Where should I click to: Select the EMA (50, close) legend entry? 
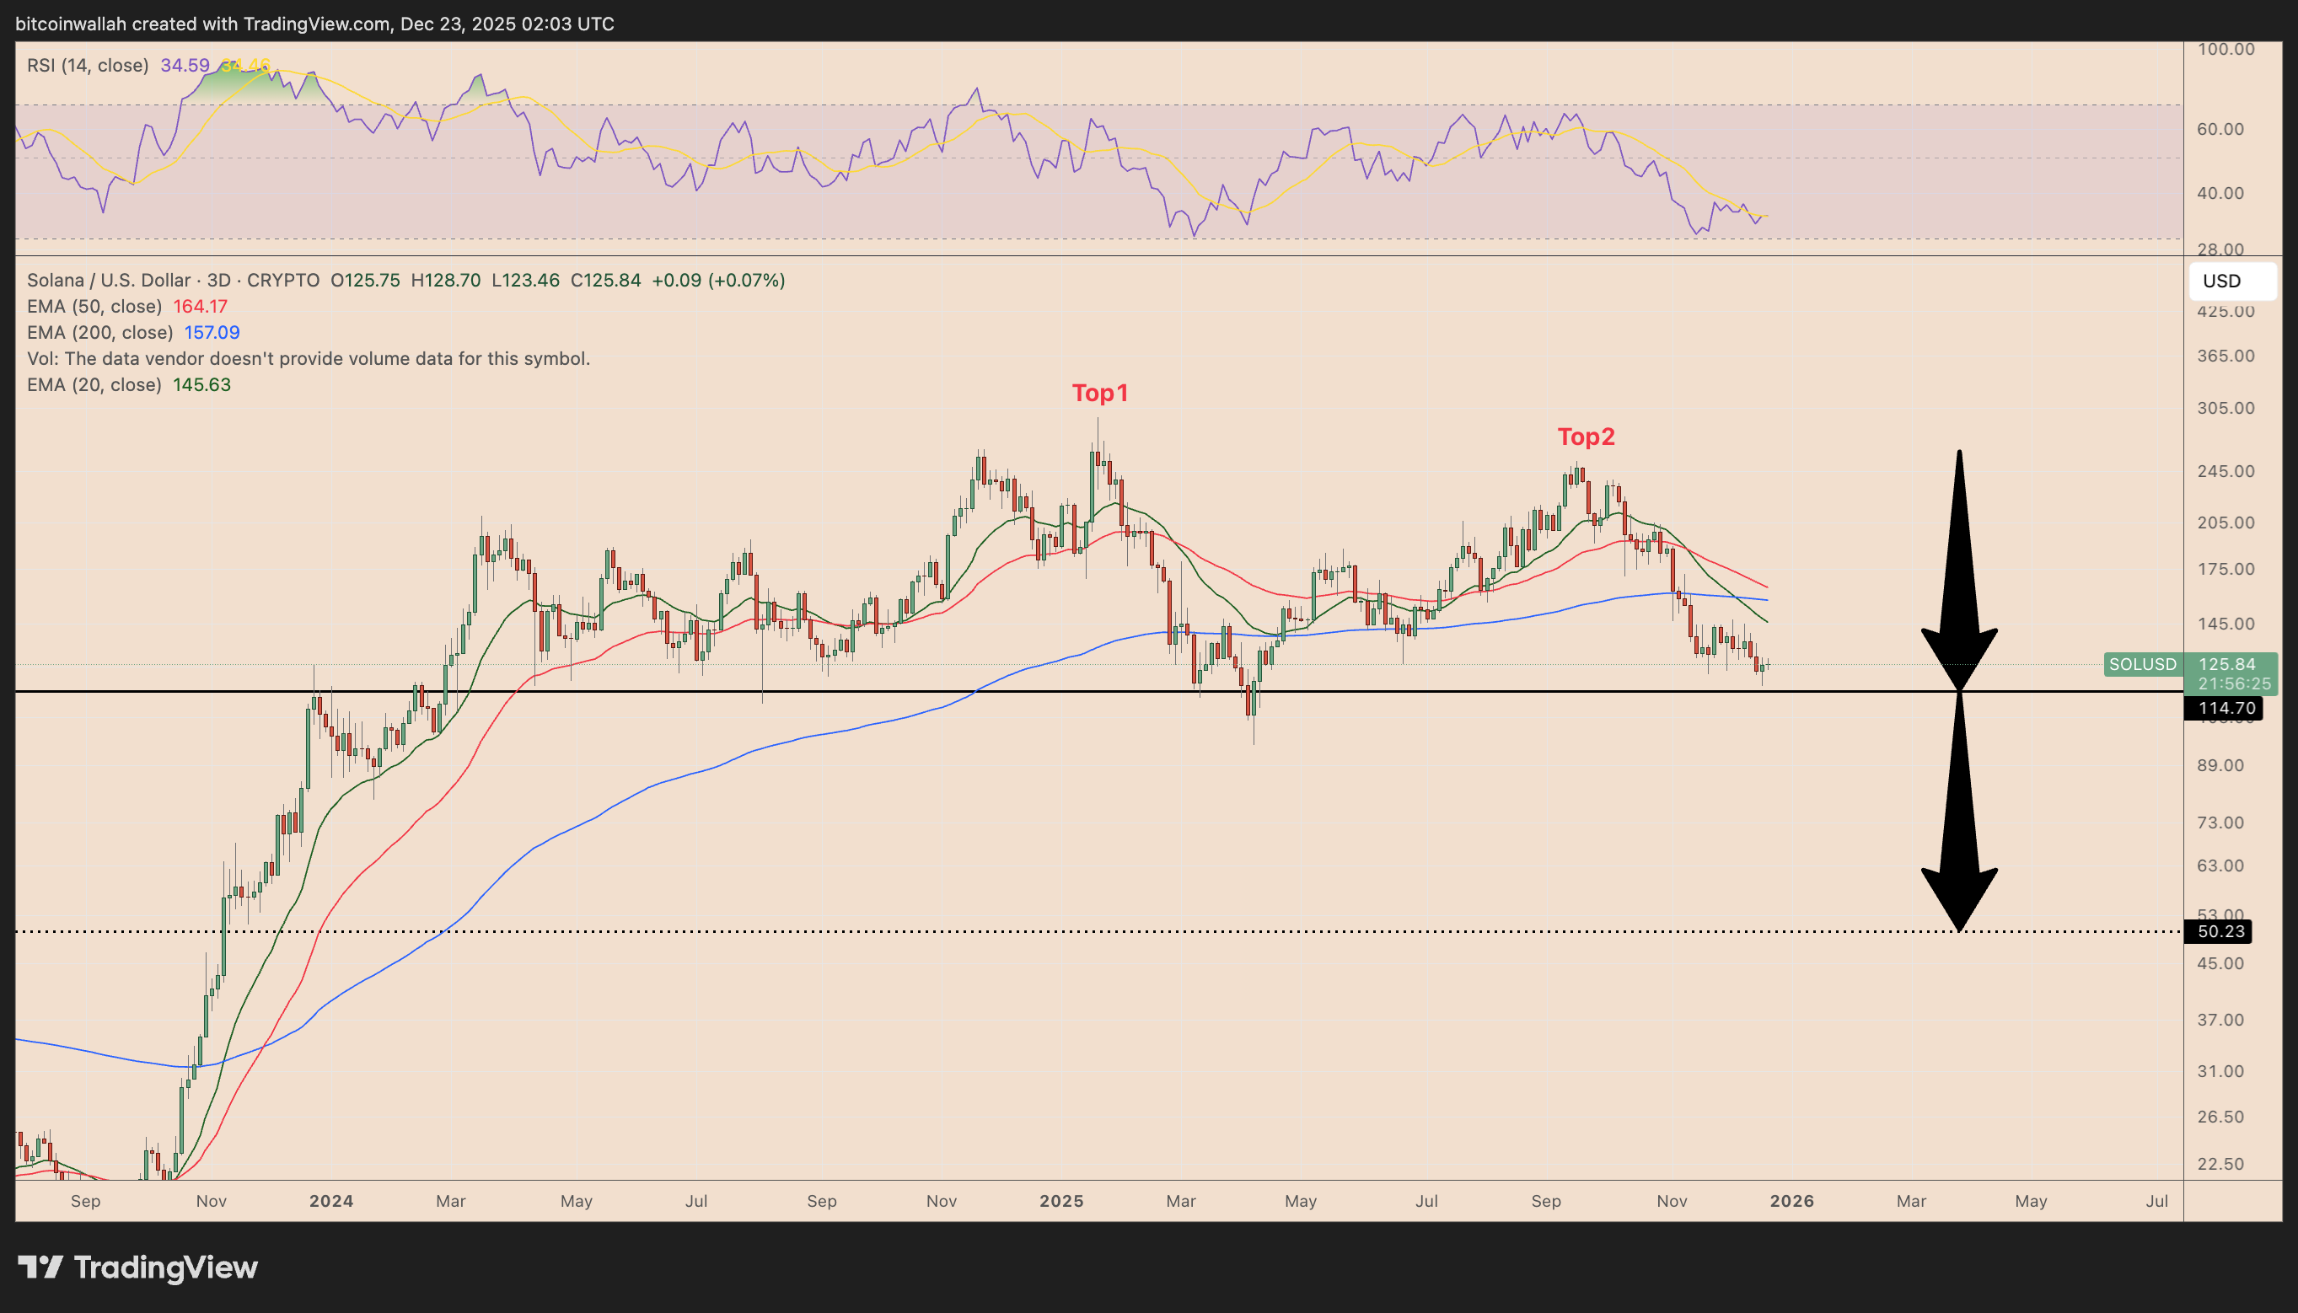(x=94, y=307)
